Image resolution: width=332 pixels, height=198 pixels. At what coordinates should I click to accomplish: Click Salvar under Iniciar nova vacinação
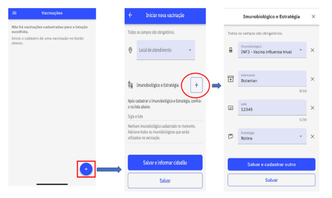[165, 181]
